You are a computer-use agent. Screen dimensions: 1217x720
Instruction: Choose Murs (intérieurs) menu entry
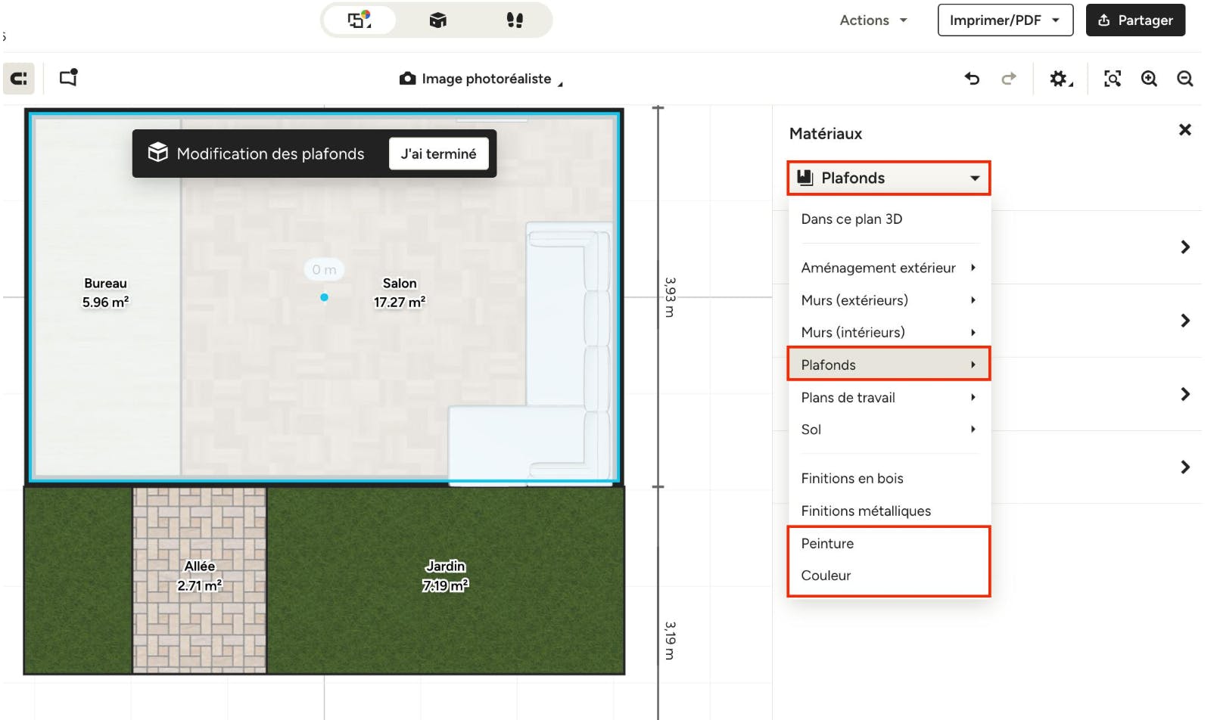853,333
